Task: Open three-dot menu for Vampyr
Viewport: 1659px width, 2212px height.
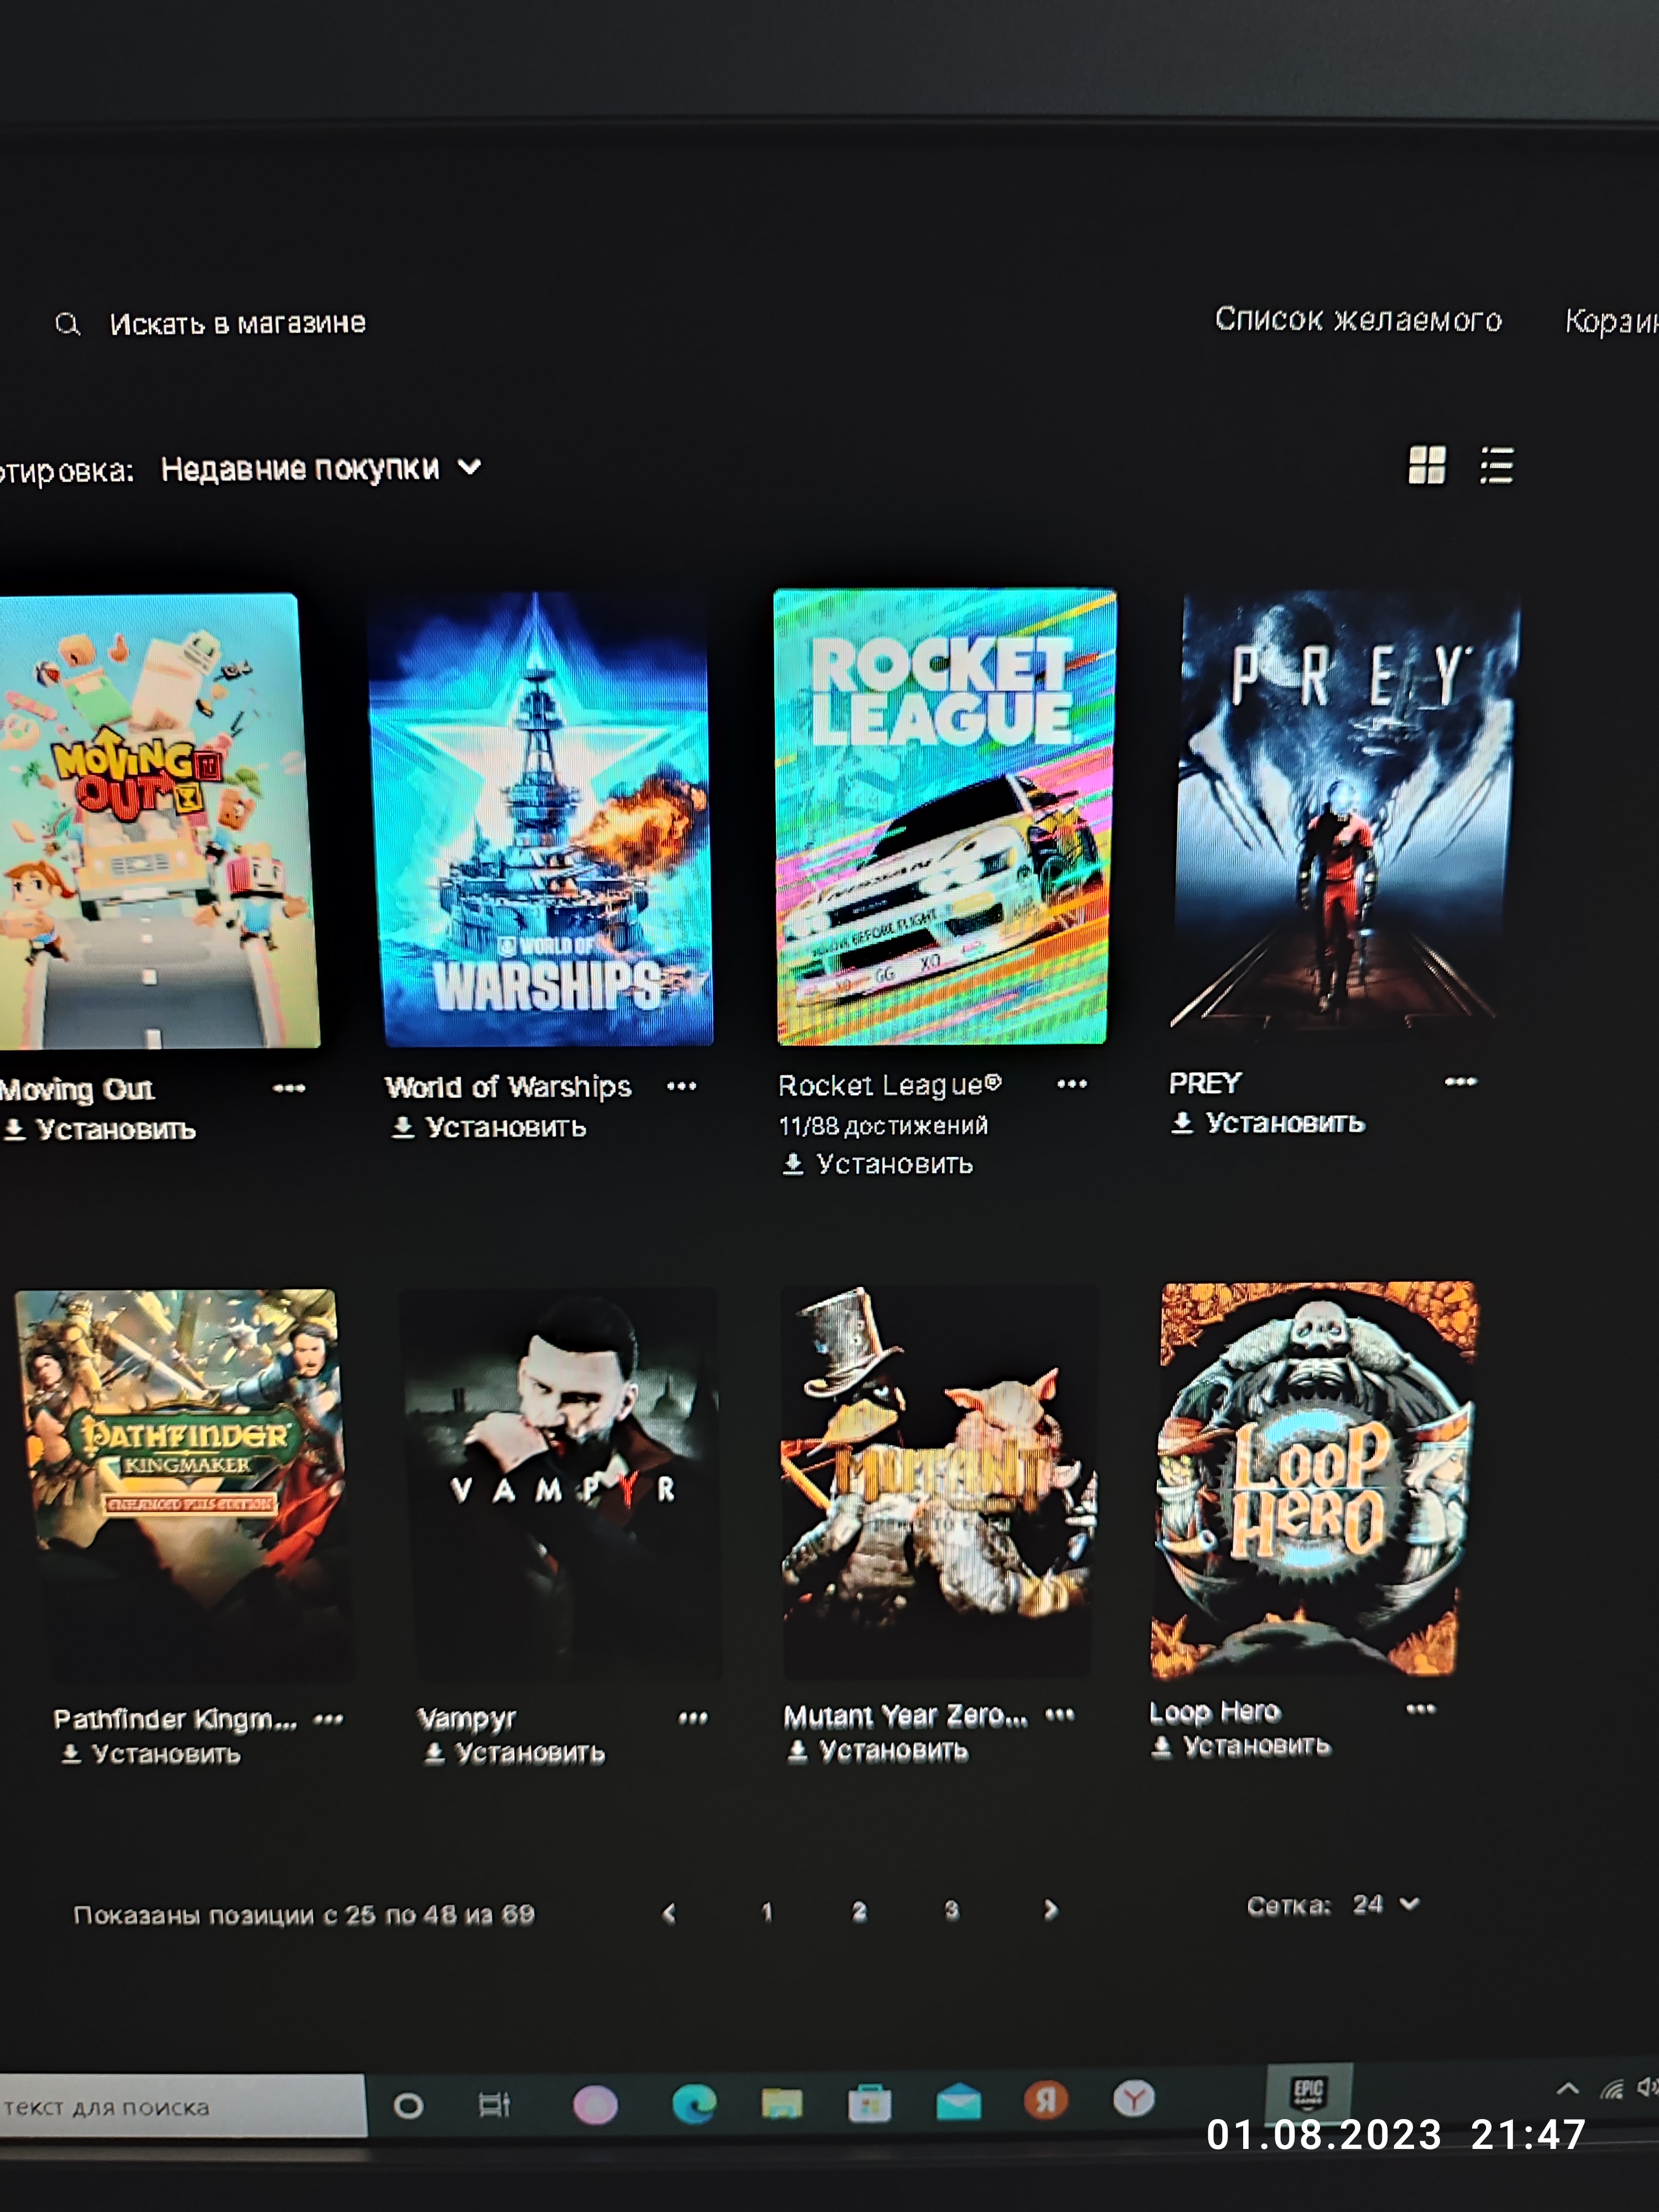Action: pyautogui.click(x=693, y=1718)
